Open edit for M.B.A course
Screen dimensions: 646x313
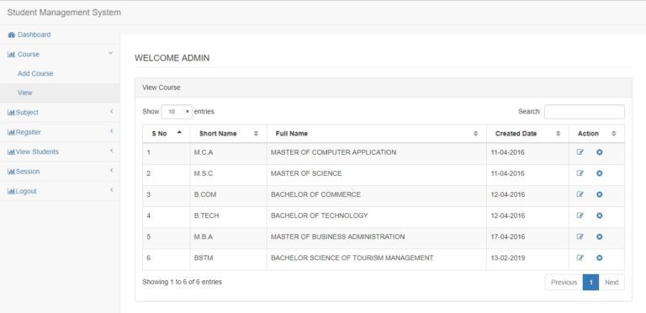[580, 236]
